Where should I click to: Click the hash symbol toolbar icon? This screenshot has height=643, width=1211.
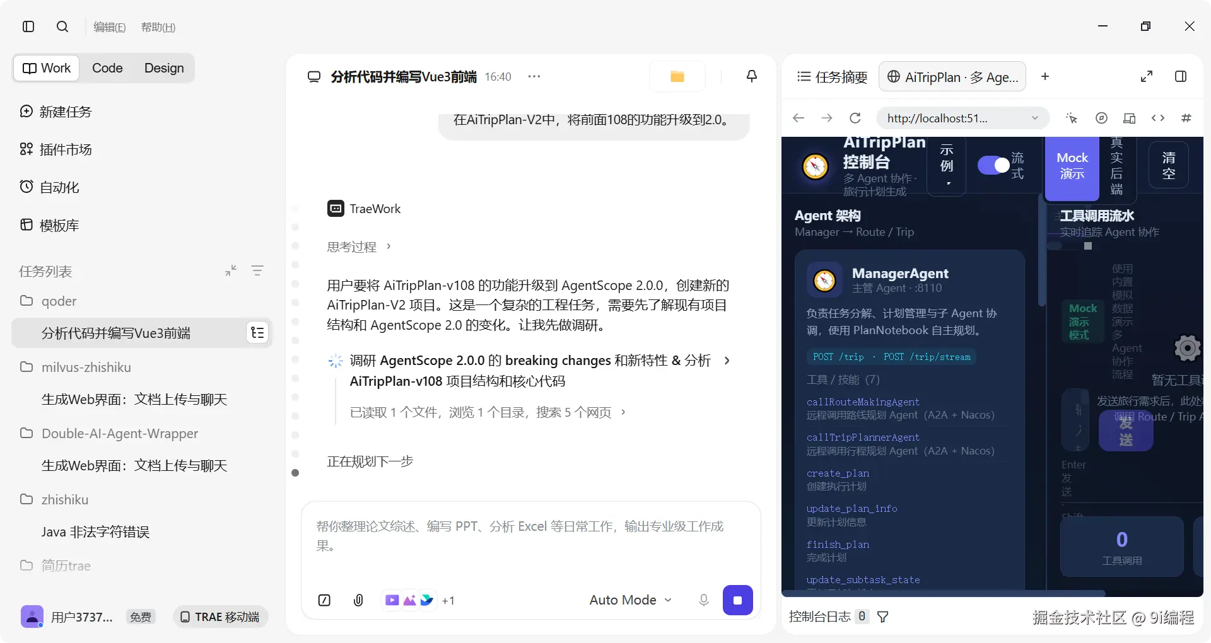1186,118
